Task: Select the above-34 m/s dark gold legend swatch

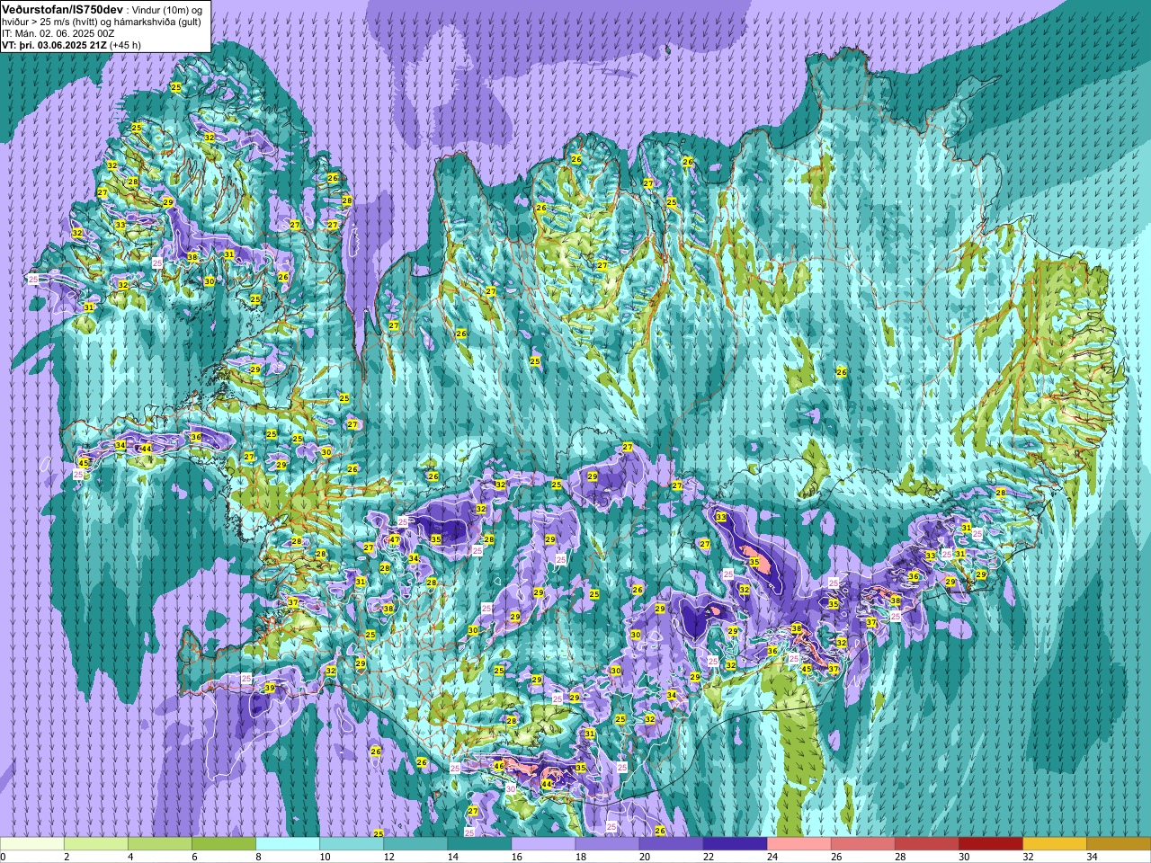Action: point(1118,844)
